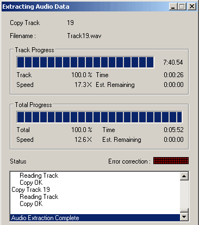
Task: Maximize the Extracting Audio Data window
Action: click(182, 7)
